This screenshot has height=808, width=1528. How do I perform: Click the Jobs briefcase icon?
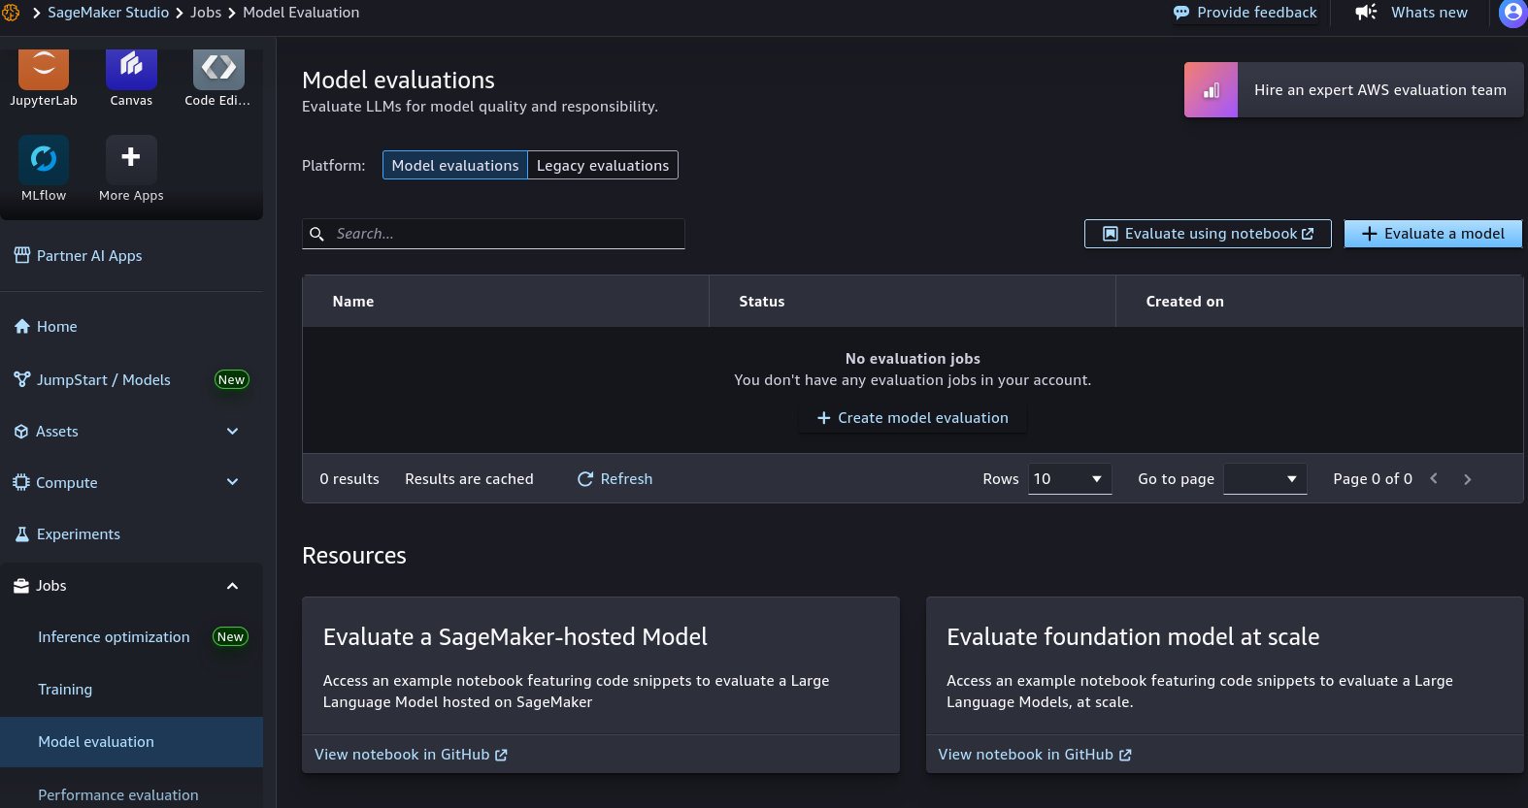coord(21,586)
